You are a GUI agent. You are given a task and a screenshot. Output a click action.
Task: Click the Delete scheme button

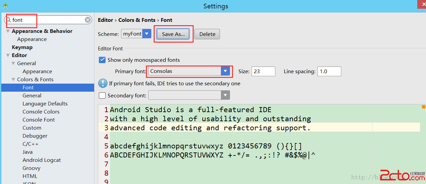[x=207, y=34]
